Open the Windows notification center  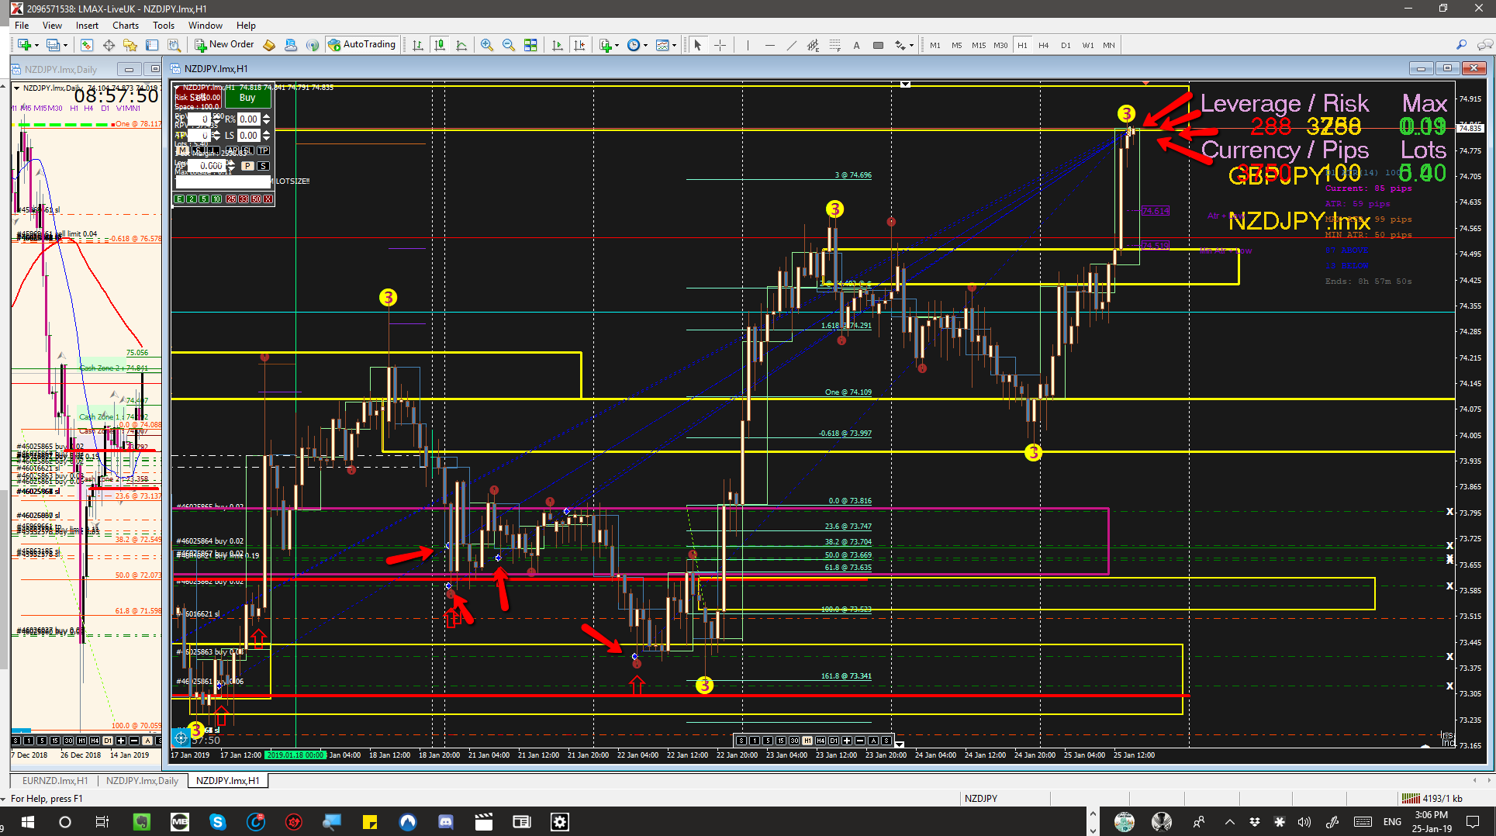coord(1474,822)
